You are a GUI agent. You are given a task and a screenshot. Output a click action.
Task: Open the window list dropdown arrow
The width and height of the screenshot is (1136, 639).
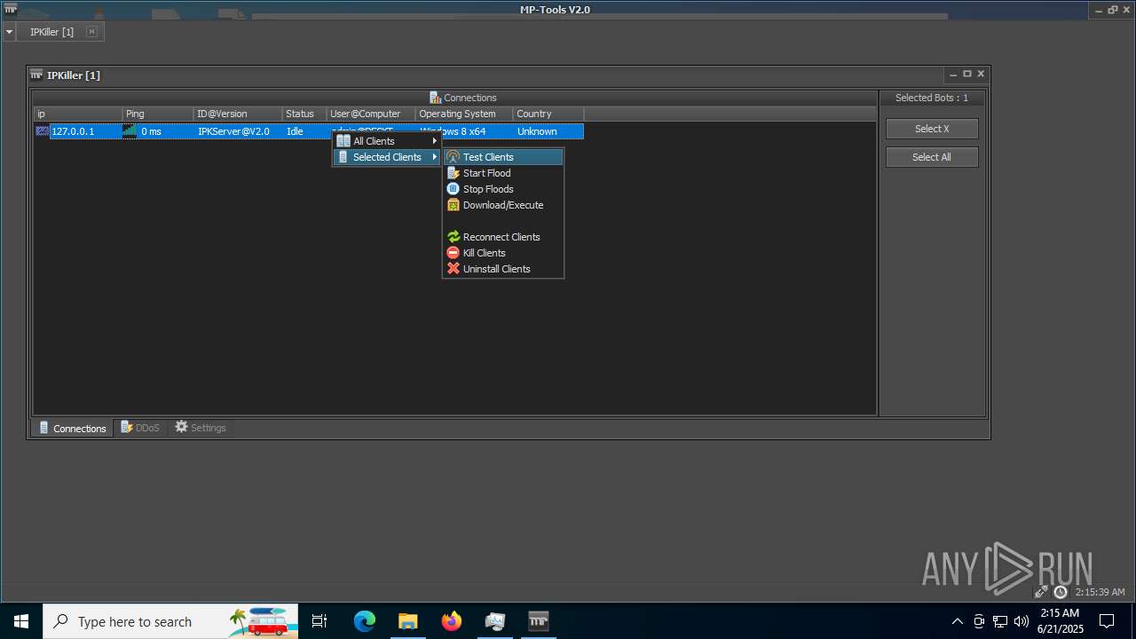tap(10, 32)
